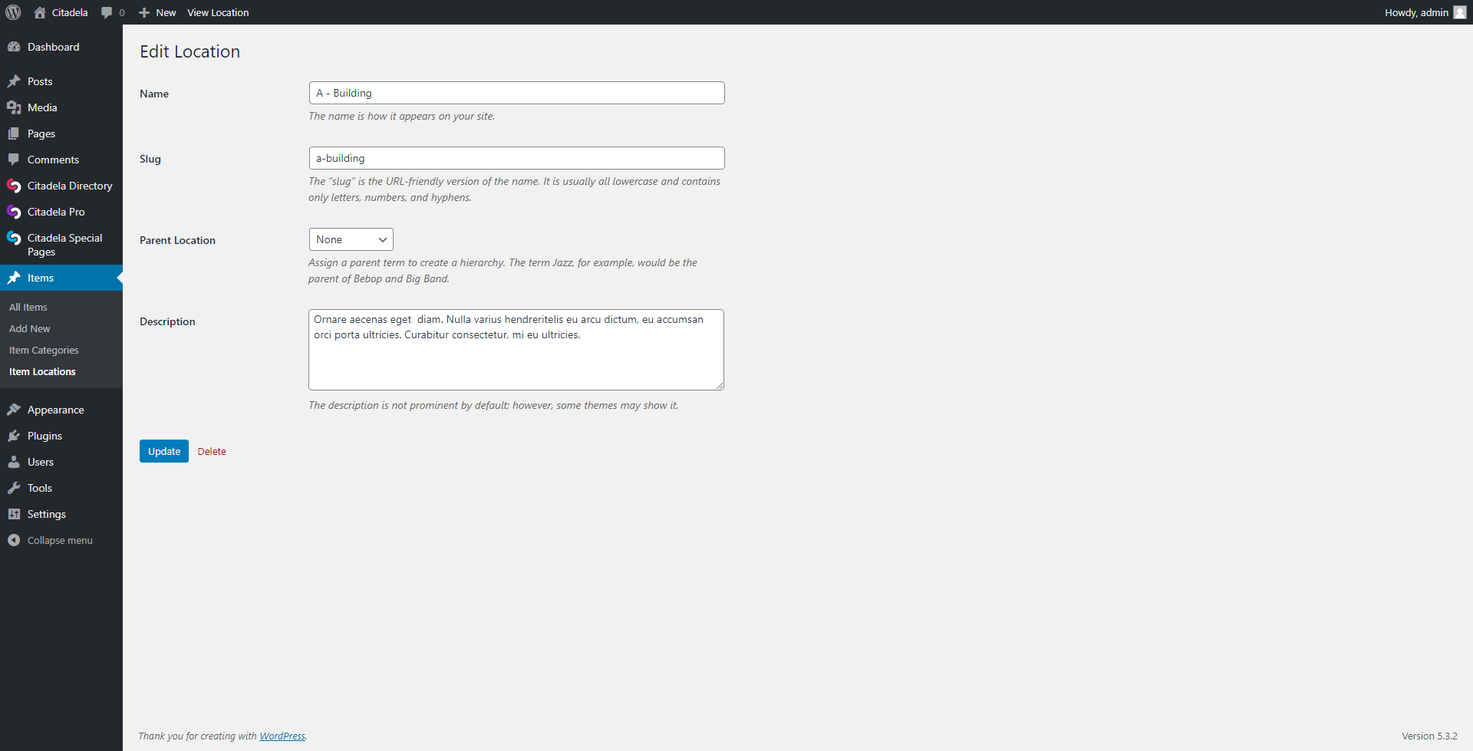This screenshot has height=751, width=1473.
Task: Open the Dashboard menu item
Action: 53,47
